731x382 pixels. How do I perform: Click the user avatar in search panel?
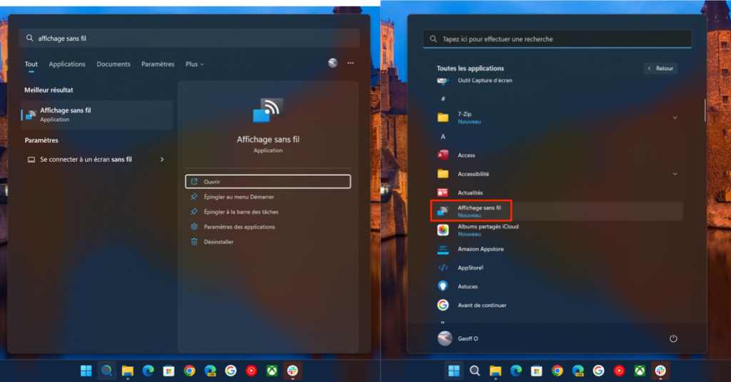click(333, 63)
